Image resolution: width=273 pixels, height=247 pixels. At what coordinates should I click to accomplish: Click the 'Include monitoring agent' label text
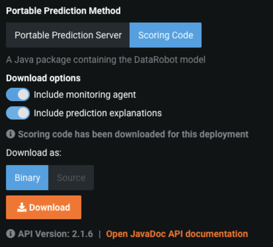(x=85, y=95)
